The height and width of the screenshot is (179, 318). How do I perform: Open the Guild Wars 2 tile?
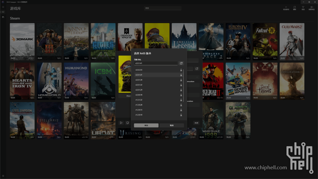[x=292, y=42]
